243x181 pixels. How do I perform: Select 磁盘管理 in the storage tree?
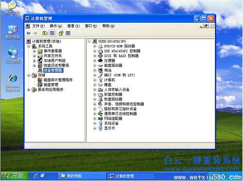(x=51, y=84)
